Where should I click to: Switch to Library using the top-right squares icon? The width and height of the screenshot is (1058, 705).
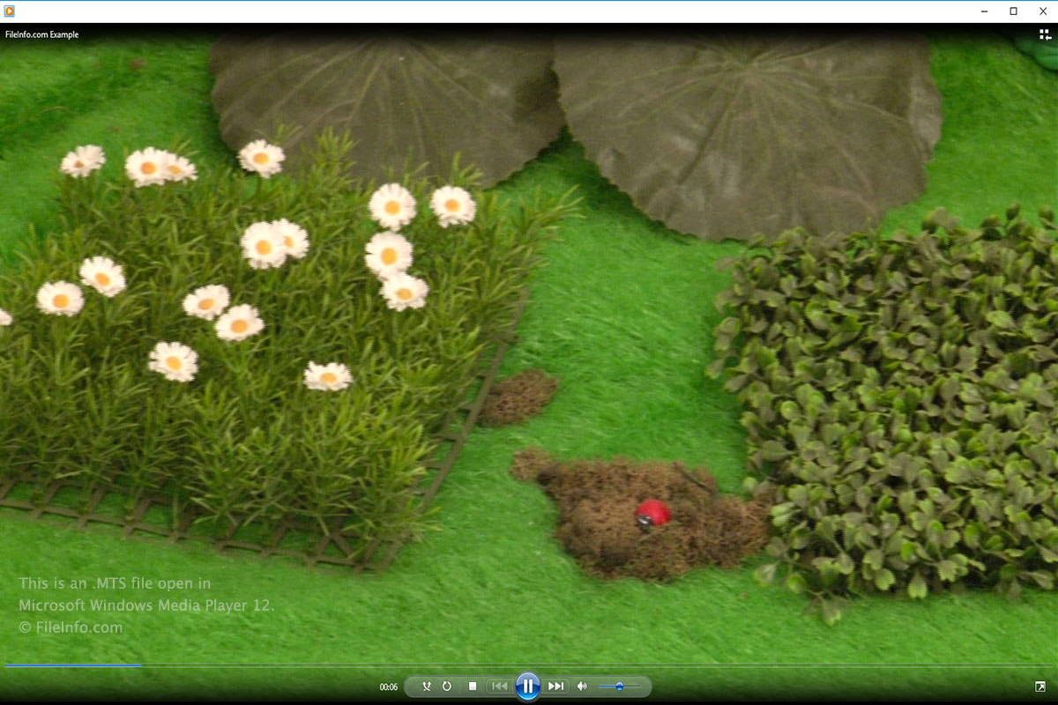(x=1045, y=34)
